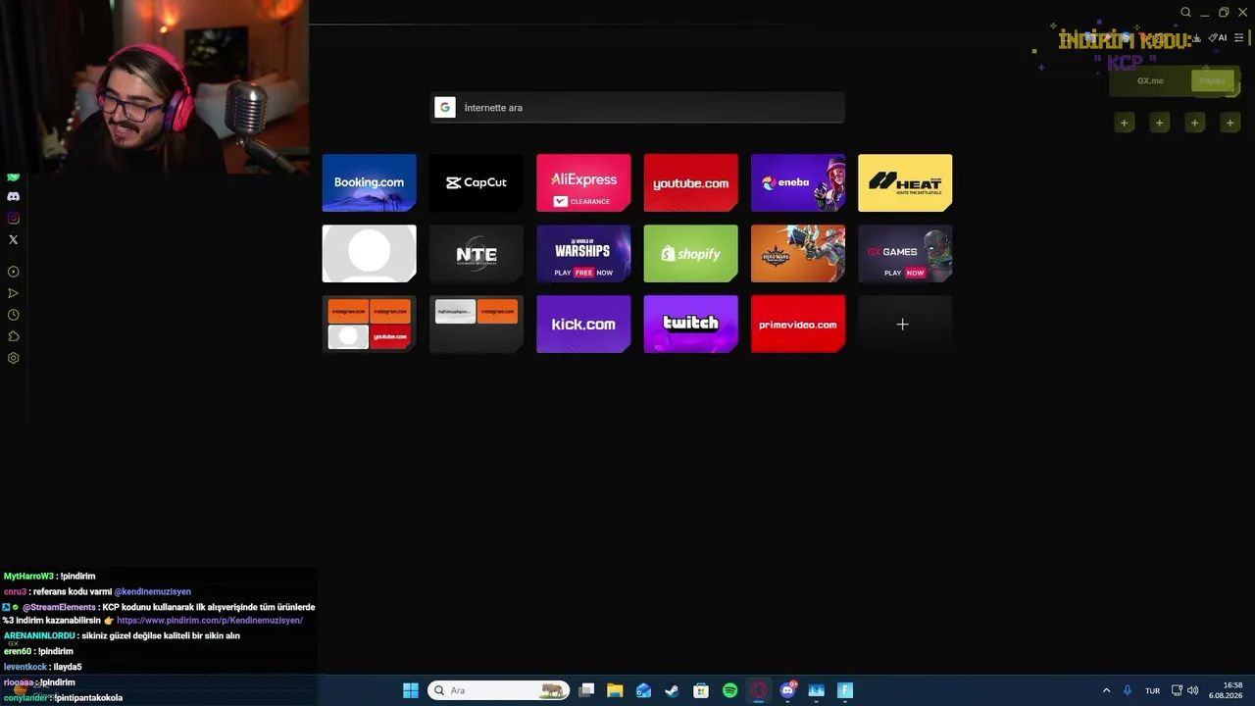Open Microsoft Store from the taskbar
This screenshot has width=1255, height=706.
point(701,690)
